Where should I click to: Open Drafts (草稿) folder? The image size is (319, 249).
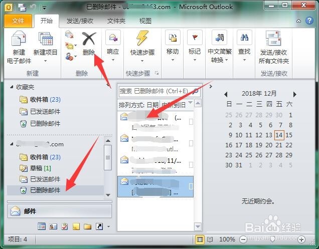click(x=35, y=168)
